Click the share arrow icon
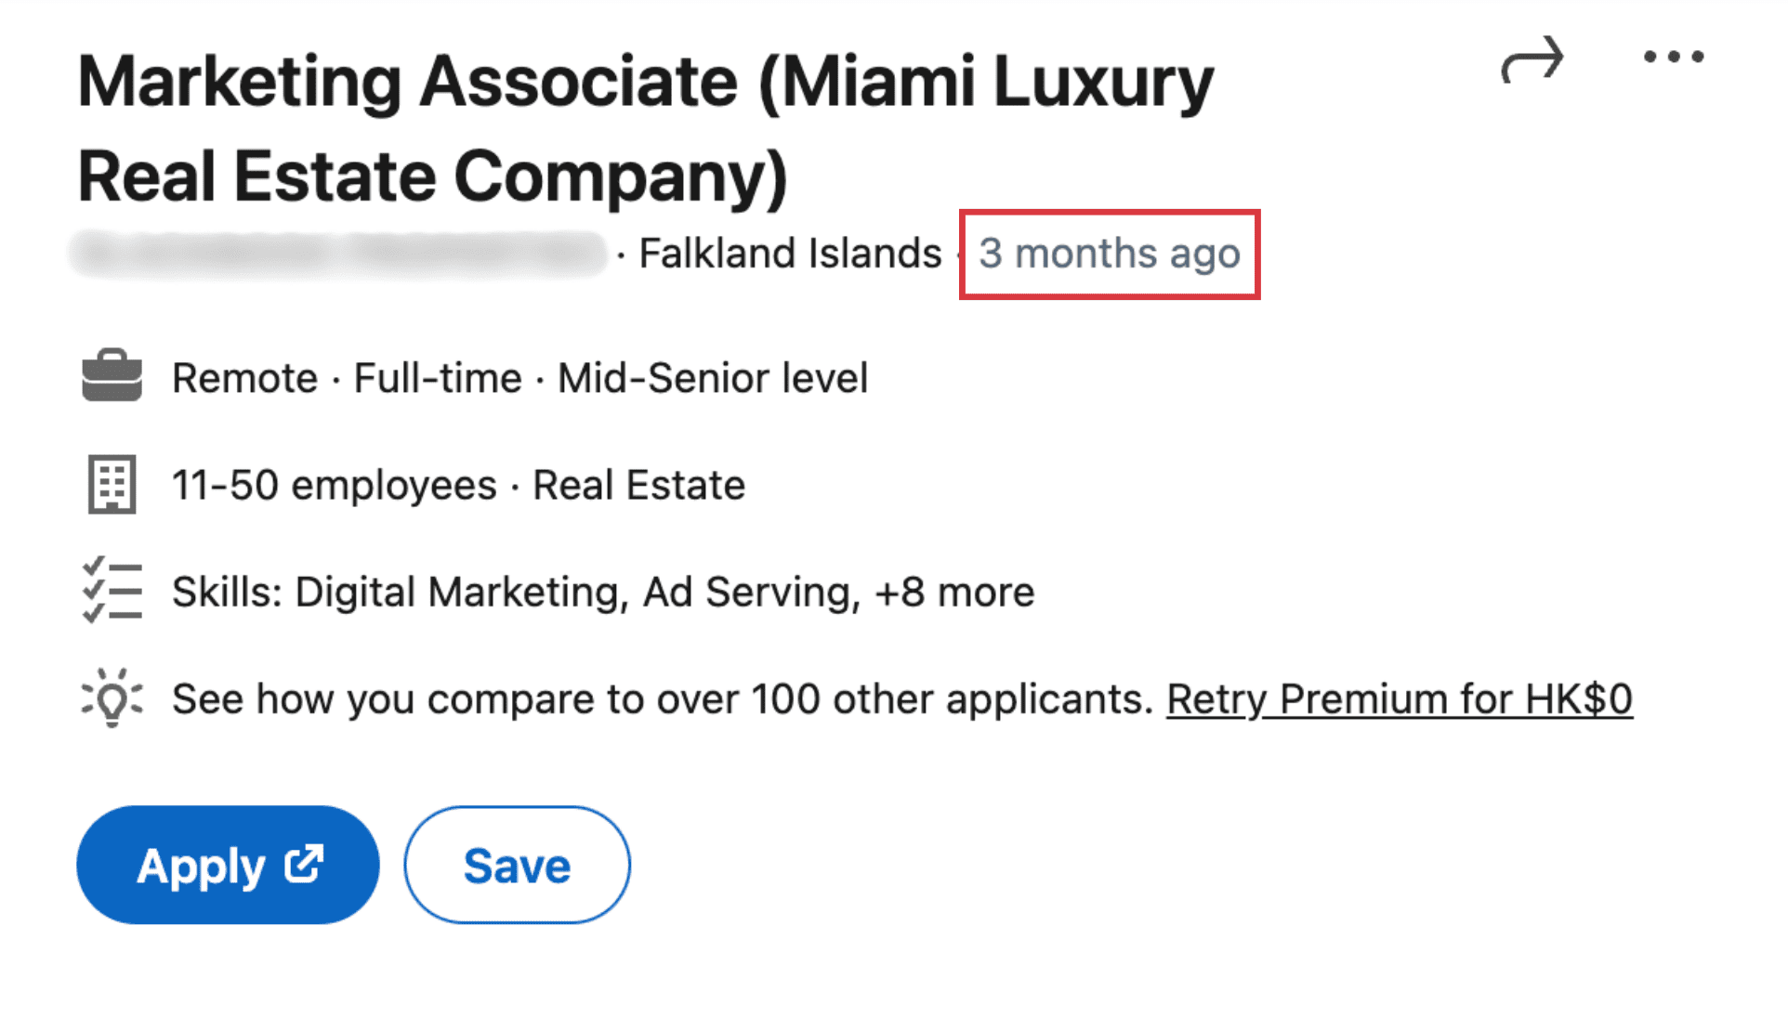The height and width of the screenshot is (1017, 1788). [x=1532, y=59]
